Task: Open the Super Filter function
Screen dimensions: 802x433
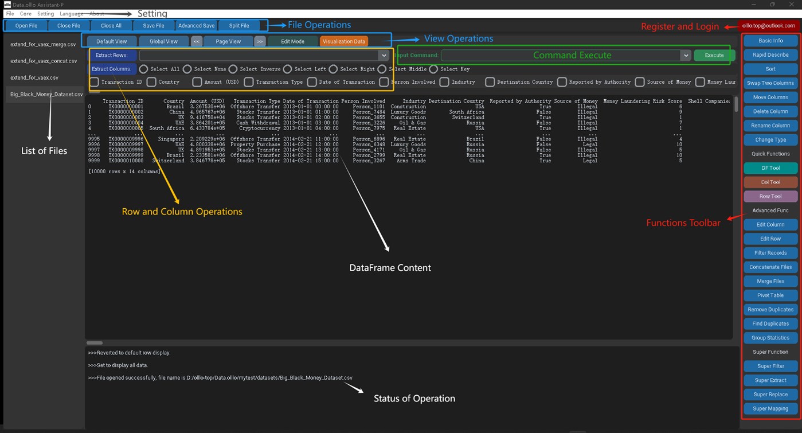Action: pos(770,366)
